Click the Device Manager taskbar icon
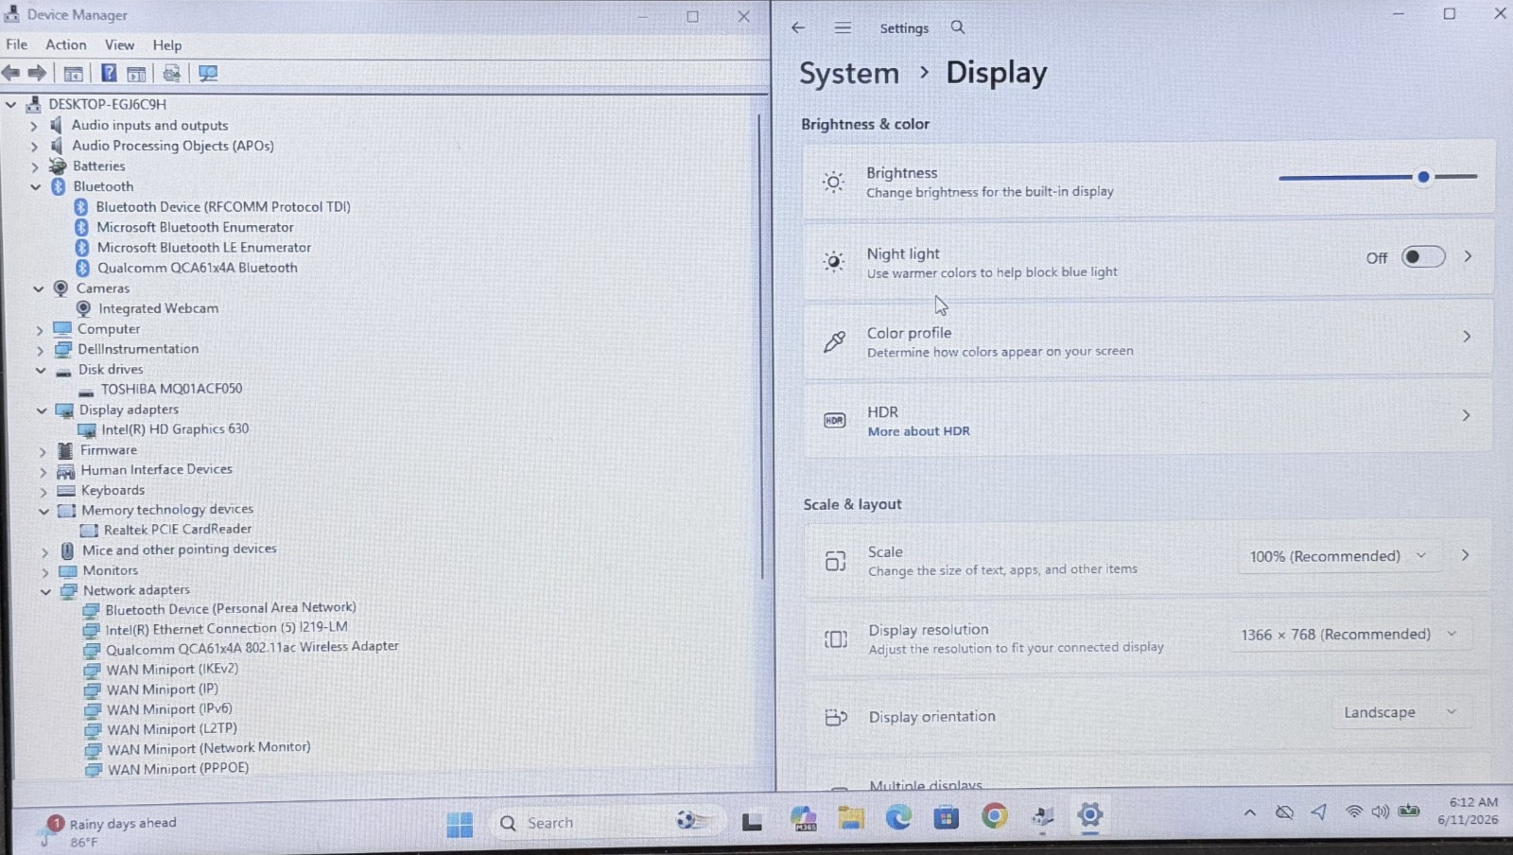Viewport: 1513px width, 855px height. (1042, 815)
